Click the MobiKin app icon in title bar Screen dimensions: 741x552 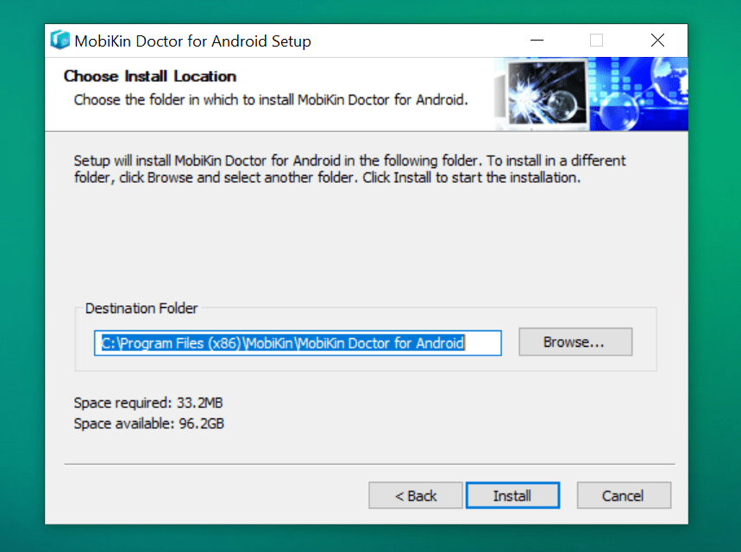pos(60,41)
